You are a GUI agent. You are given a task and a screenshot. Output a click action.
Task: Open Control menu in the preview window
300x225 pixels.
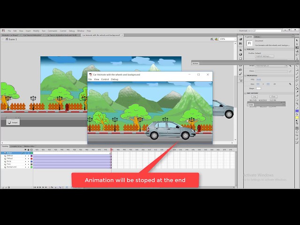[105, 79]
